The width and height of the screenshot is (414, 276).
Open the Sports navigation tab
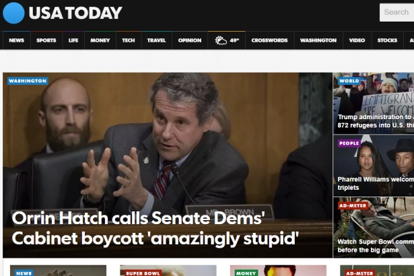(46, 40)
